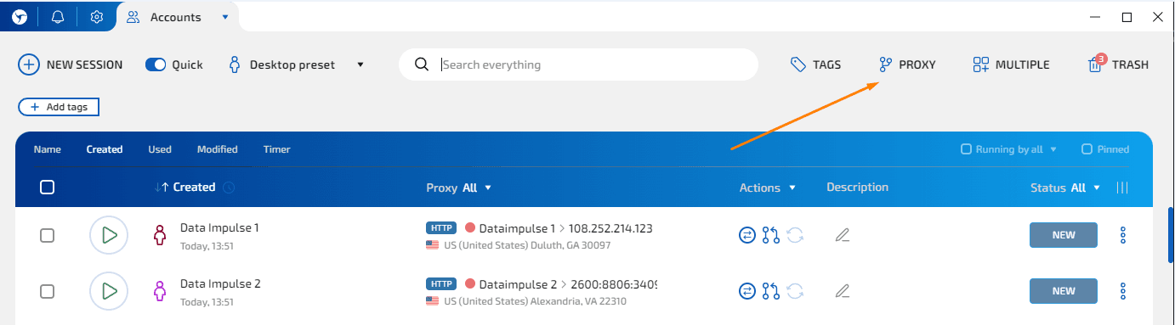Open TAGS manager
The image size is (1175, 325).
[815, 64]
